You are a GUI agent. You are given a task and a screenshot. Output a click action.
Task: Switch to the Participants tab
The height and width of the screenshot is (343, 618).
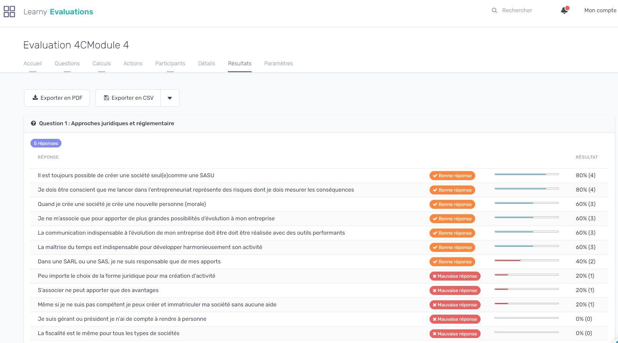coord(170,64)
